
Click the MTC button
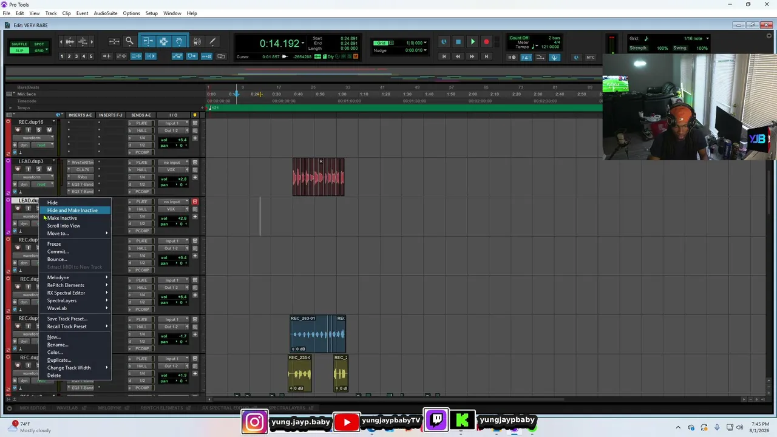[x=591, y=57]
